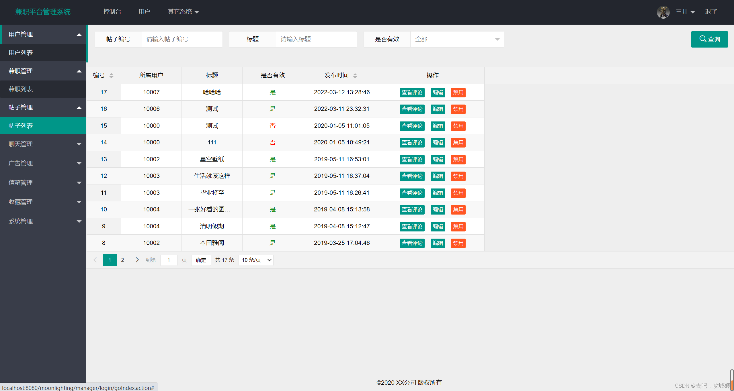
Task: Open 控制台 in top navigation
Action: (112, 12)
